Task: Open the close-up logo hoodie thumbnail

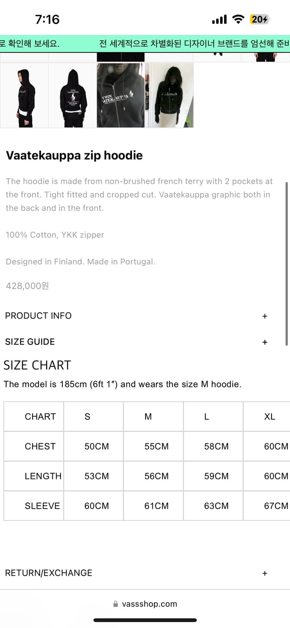Action: 121,95
